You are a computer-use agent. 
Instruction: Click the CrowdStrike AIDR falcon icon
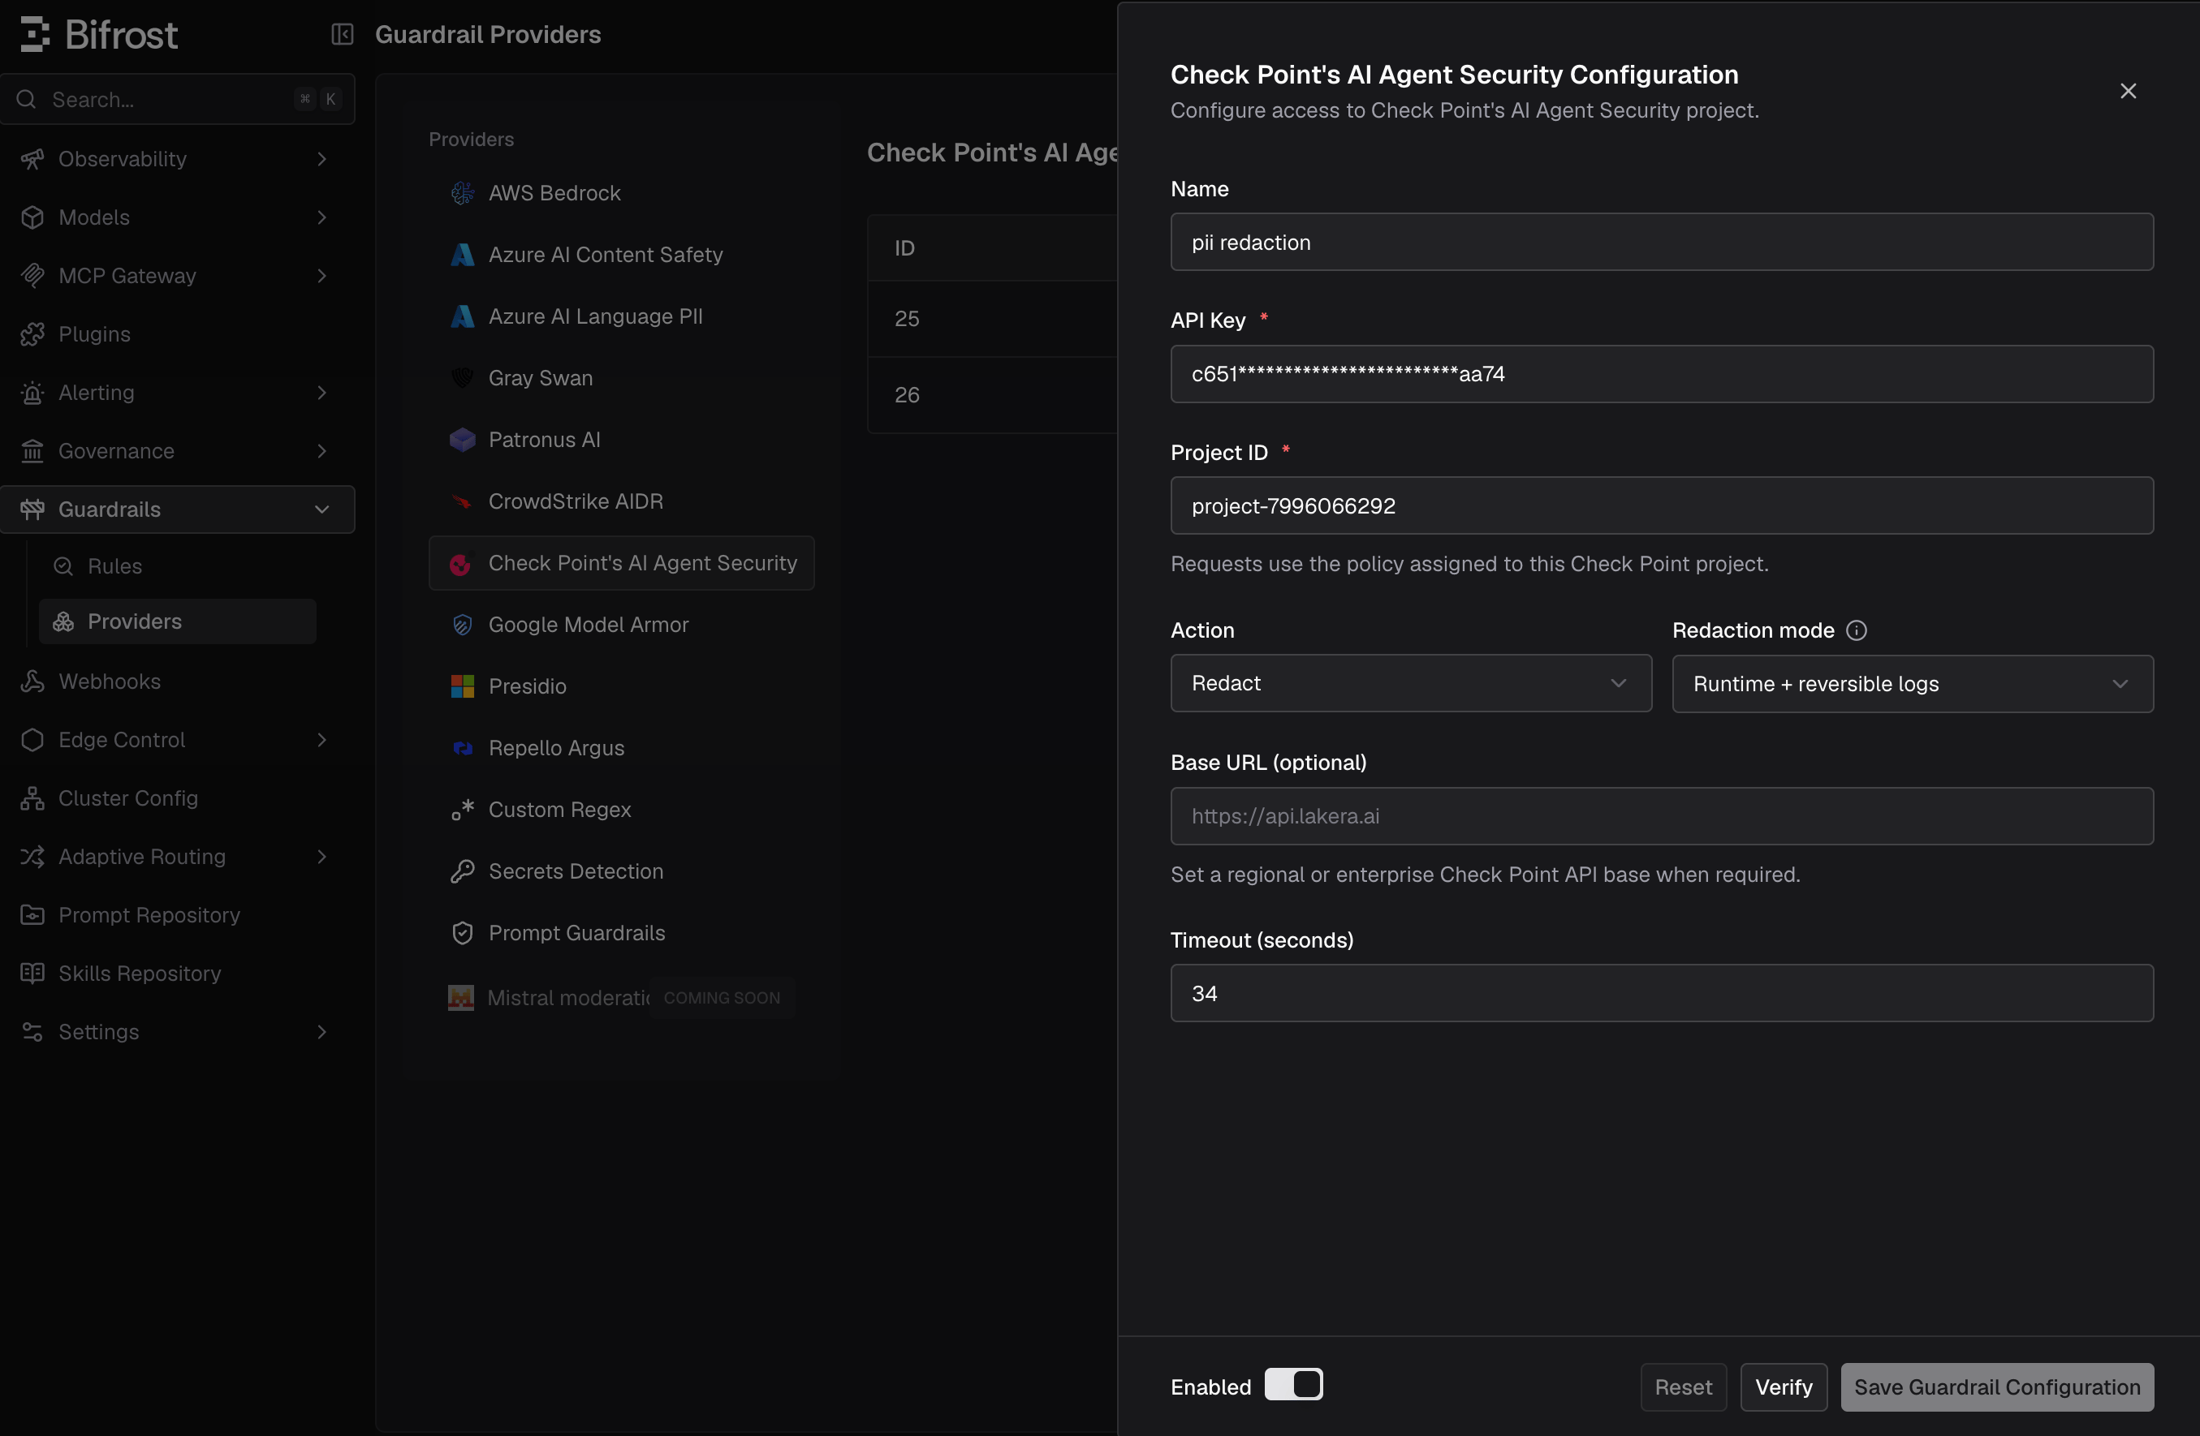coord(462,501)
